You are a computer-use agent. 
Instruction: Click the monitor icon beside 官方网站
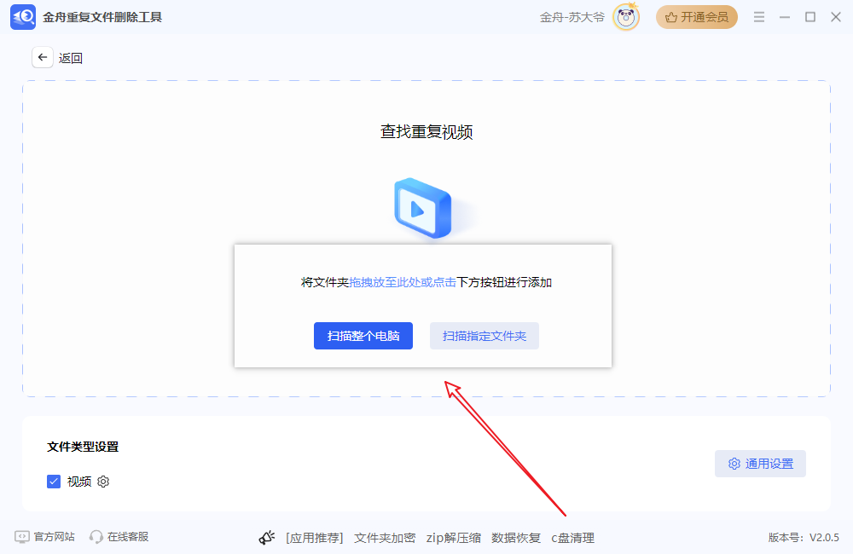(x=22, y=537)
